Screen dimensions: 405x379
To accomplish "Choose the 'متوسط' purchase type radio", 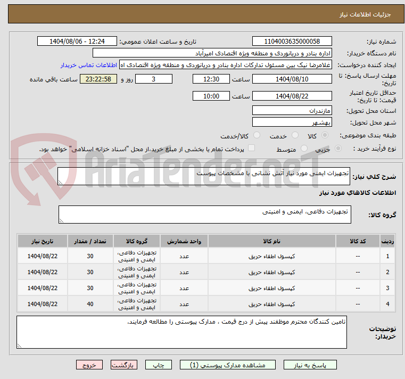I will click(x=304, y=149).
